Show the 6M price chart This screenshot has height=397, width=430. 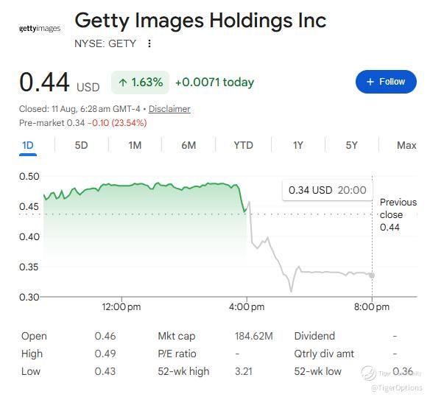point(188,145)
